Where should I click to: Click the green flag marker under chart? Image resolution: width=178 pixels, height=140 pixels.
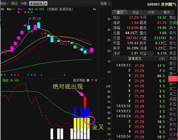point(1,75)
